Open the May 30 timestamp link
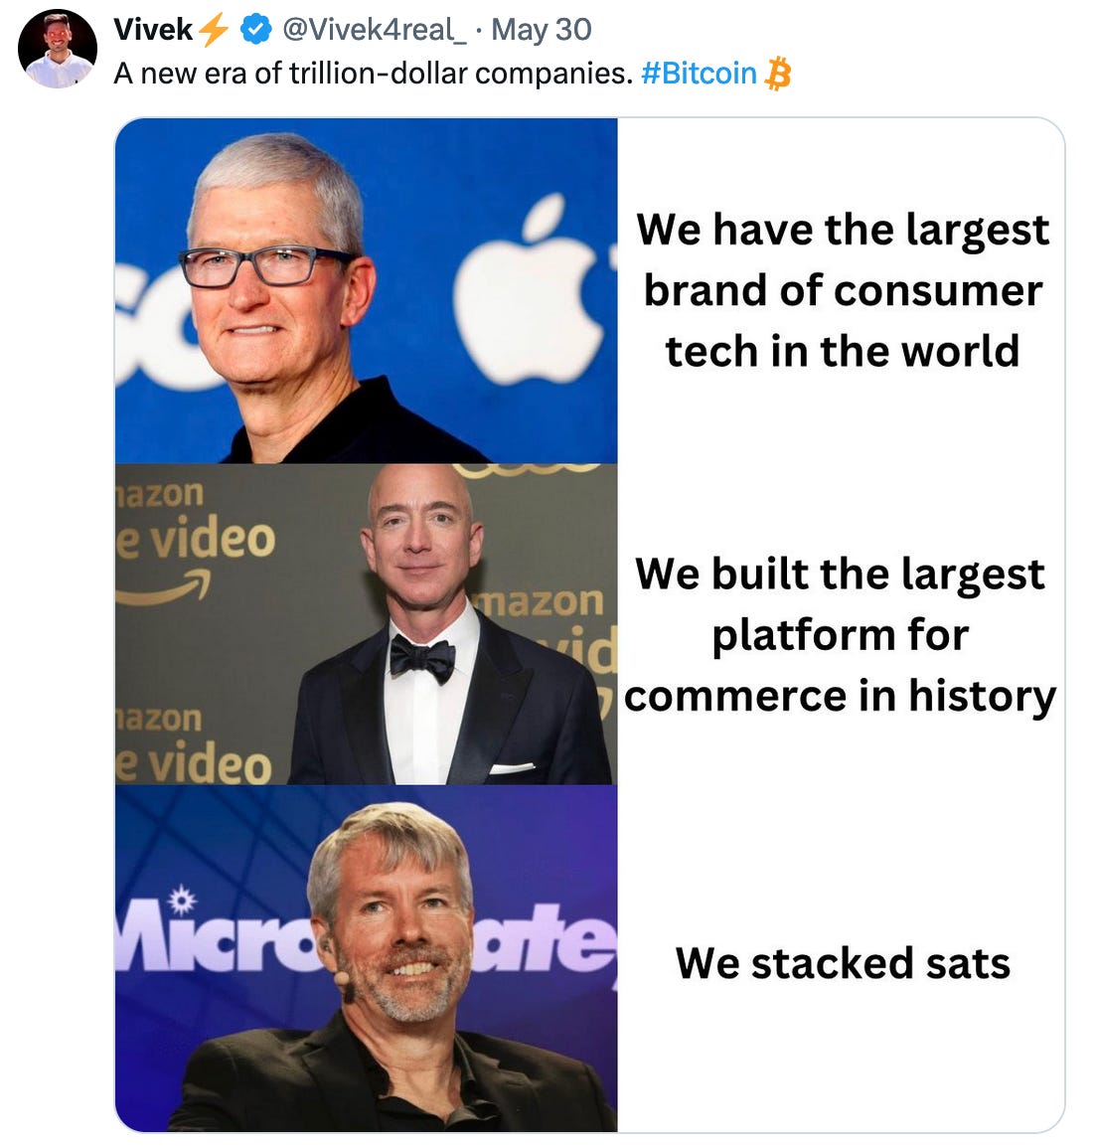The width and height of the screenshot is (1097, 1148). coord(542,30)
